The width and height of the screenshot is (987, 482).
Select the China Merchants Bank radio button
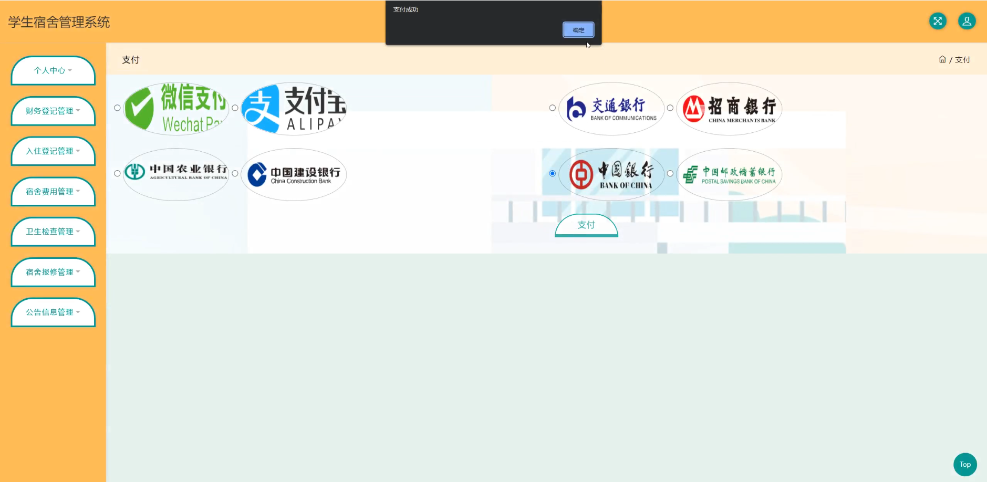pyautogui.click(x=670, y=108)
